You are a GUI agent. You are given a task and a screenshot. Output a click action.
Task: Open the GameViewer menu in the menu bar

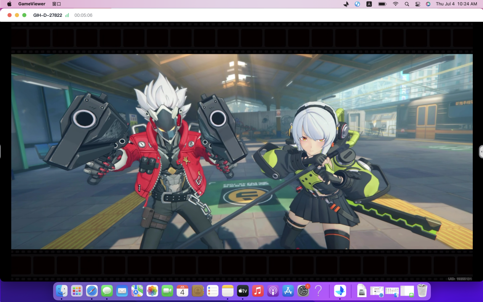click(x=32, y=4)
